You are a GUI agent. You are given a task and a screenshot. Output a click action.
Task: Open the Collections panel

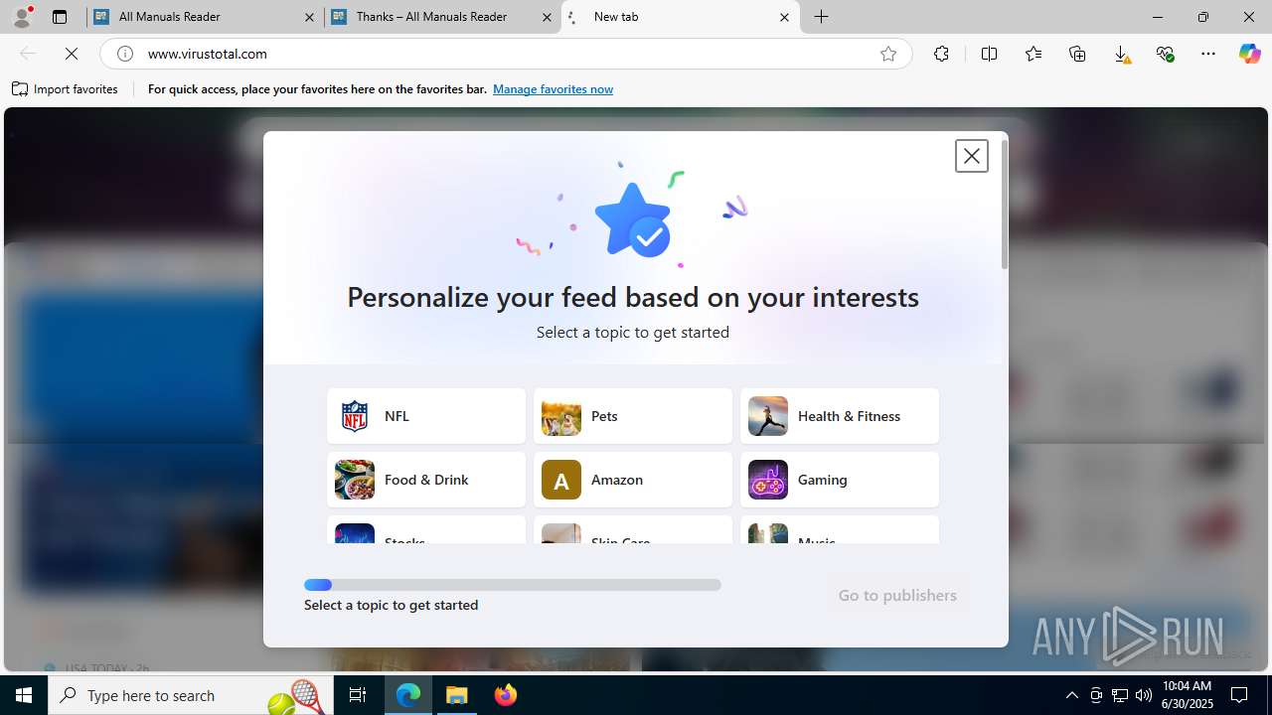click(1077, 54)
